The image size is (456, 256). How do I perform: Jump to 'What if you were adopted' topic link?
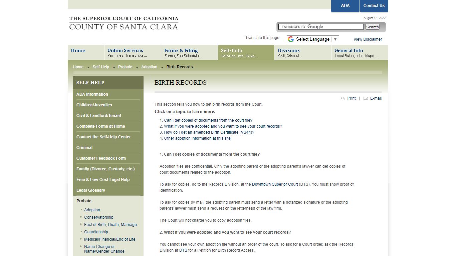(x=223, y=126)
